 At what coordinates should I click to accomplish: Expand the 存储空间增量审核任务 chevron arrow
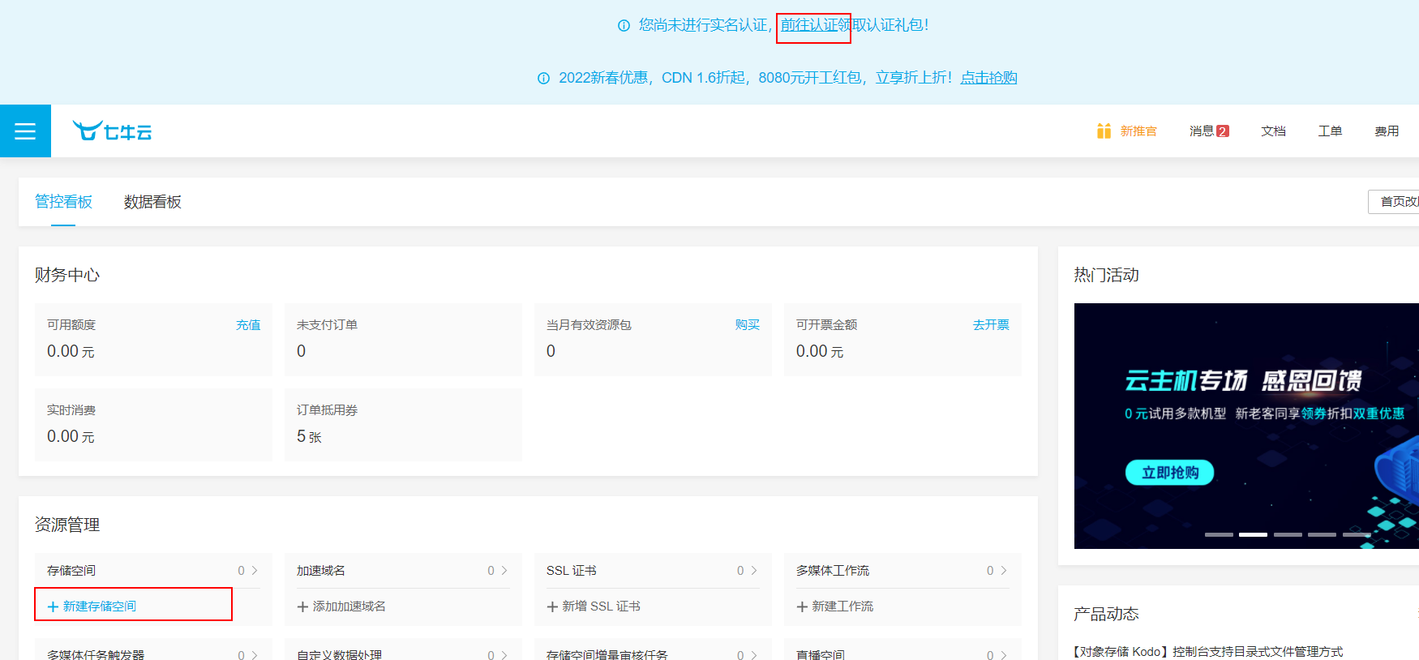point(754,655)
